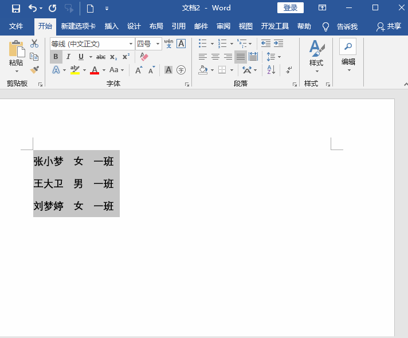The image size is (408, 338).
Task: Customize Quick Access Toolbar arrow
Action: coord(107,9)
